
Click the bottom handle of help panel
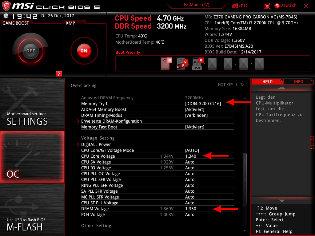tap(282, 200)
